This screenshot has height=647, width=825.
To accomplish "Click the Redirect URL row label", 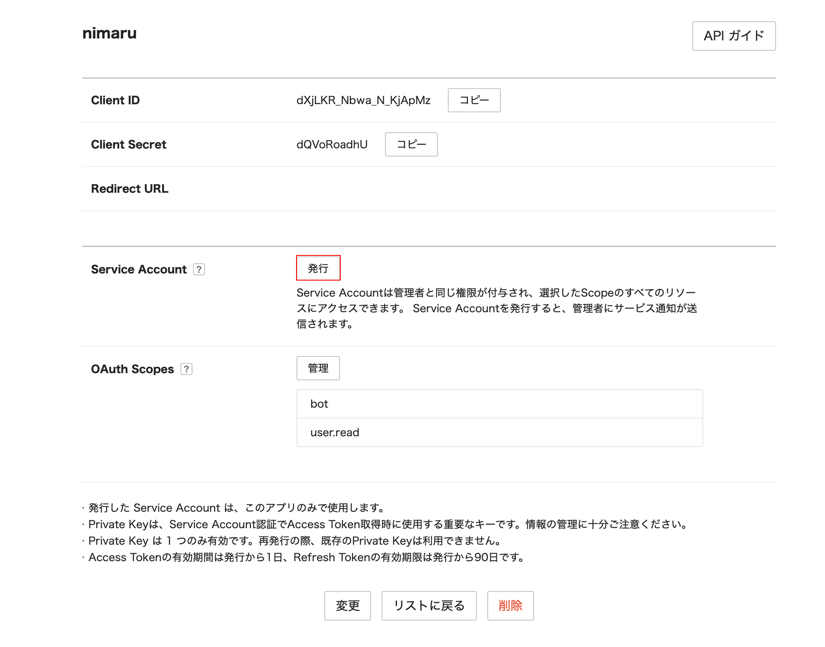I will (129, 189).
